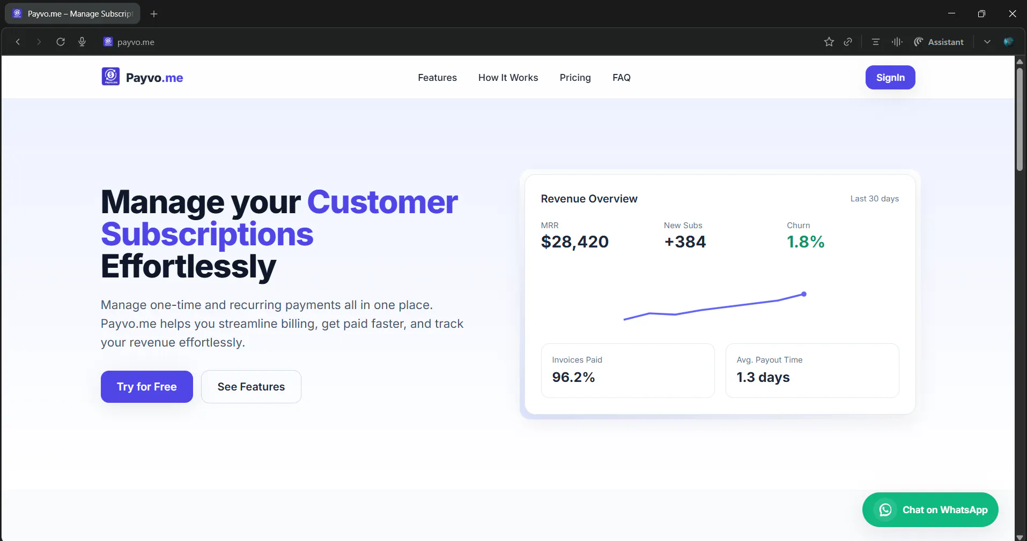The width and height of the screenshot is (1027, 541).
Task: Click the scrollbar up arrow
Action: click(x=1019, y=62)
